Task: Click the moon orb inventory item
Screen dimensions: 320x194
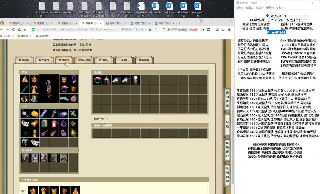Action: click(135, 80)
